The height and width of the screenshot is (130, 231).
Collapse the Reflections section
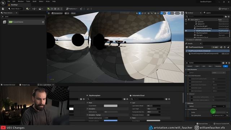pyautogui.click(x=186, y=103)
